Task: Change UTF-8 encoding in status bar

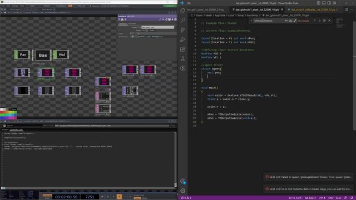Action: point(322,198)
